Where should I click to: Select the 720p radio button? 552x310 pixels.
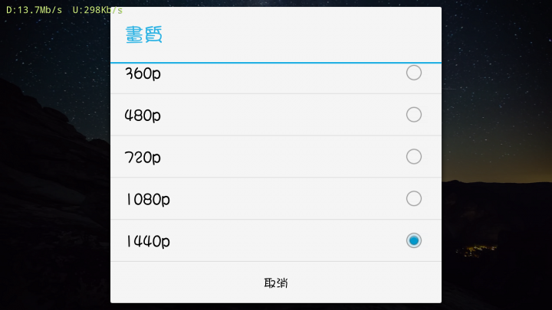click(414, 156)
